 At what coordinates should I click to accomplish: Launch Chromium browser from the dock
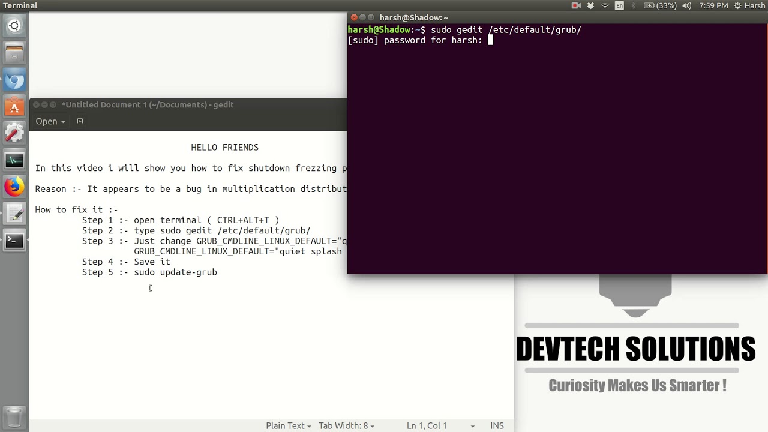14,80
